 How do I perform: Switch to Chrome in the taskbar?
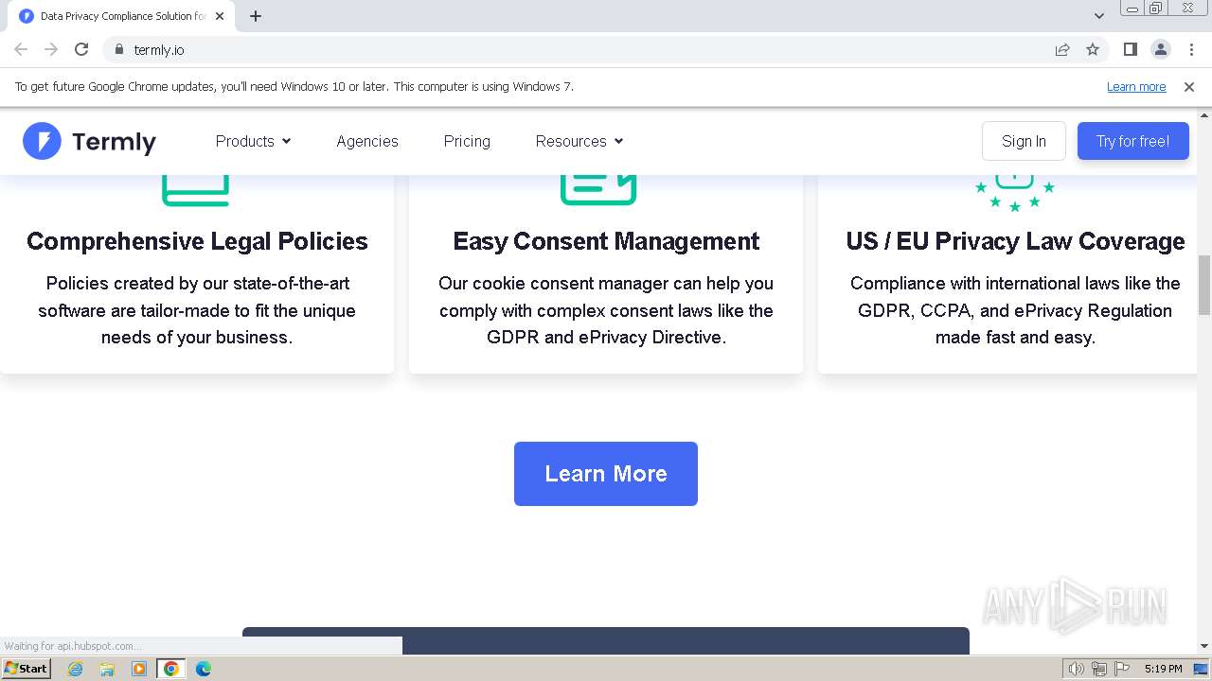tap(171, 669)
